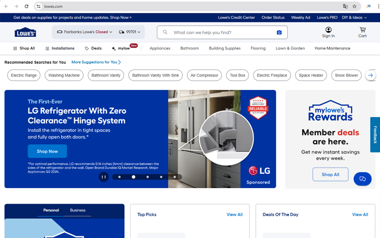The width and height of the screenshot is (380, 238).
Task: Click the mylowe's Rewards logo
Action: [330, 111]
